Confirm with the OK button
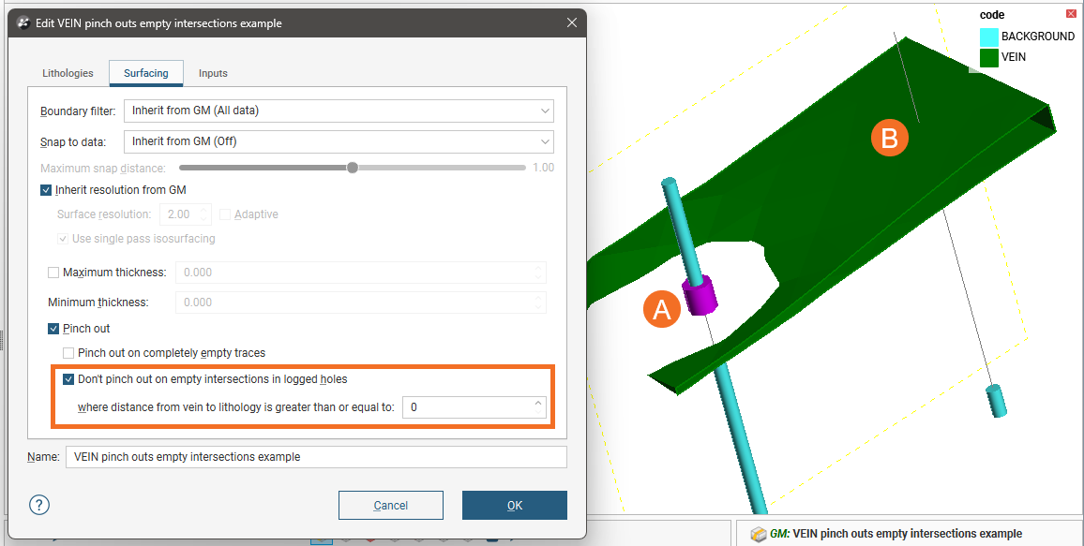Viewport: 1084px width, 546px height. click(x=515, y=506)
